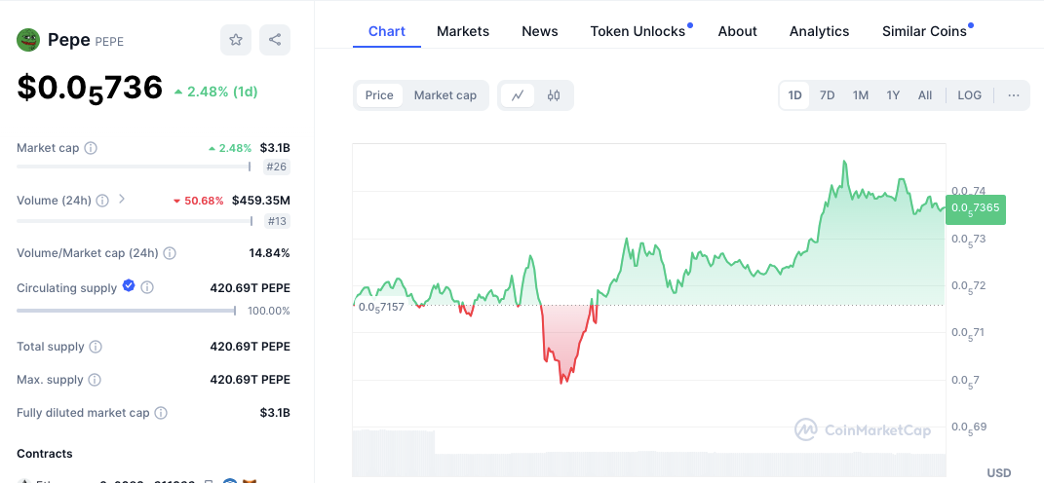The height and width of the screenshot is (483, 1044).
Task: Open Total supply info icon
Action: (96, 347)
